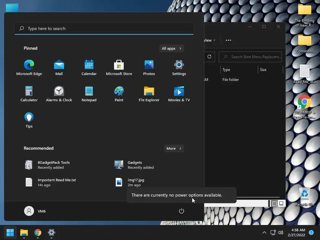Viewport: 320px width, 240px height.
Task: Launch the Paint app
Action: pos(119,94)
